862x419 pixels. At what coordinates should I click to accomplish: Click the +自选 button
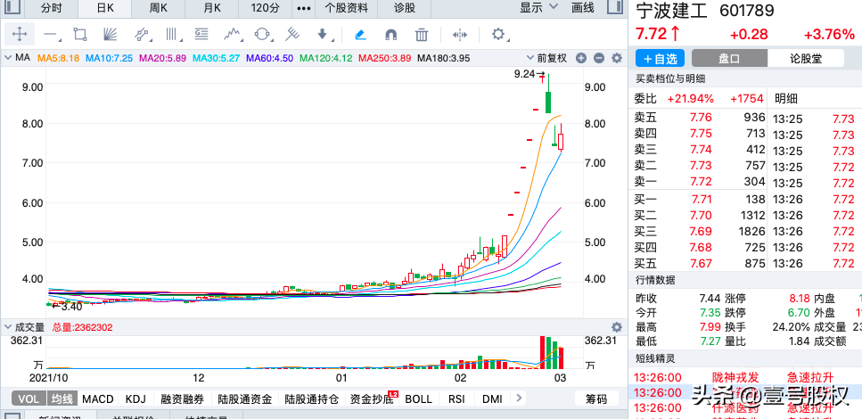point(660,58)
